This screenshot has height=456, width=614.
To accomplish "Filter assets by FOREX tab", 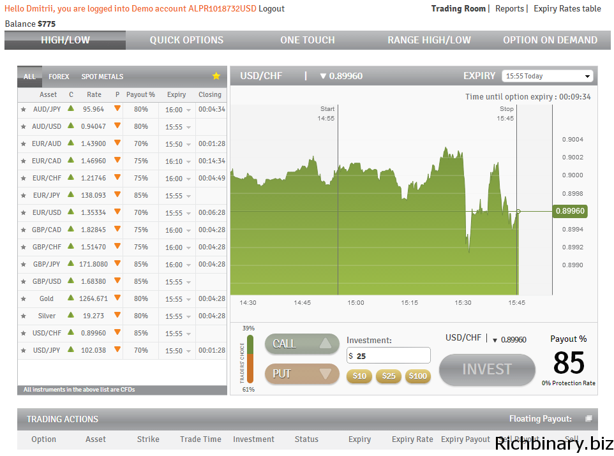I will (x=59, y=77).
